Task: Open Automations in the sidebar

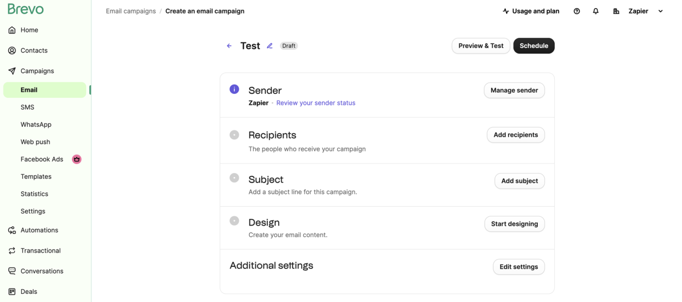Action: [39, 230]
